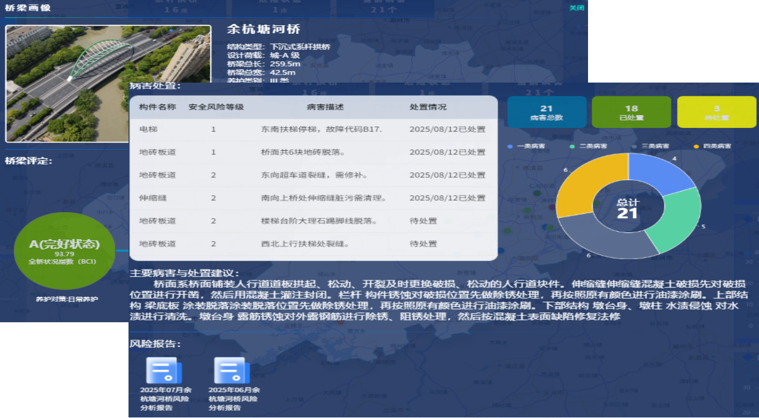
Task: Select the 病害总数 21 stat card
Action: pyautogui.click(x=546, y=112)
